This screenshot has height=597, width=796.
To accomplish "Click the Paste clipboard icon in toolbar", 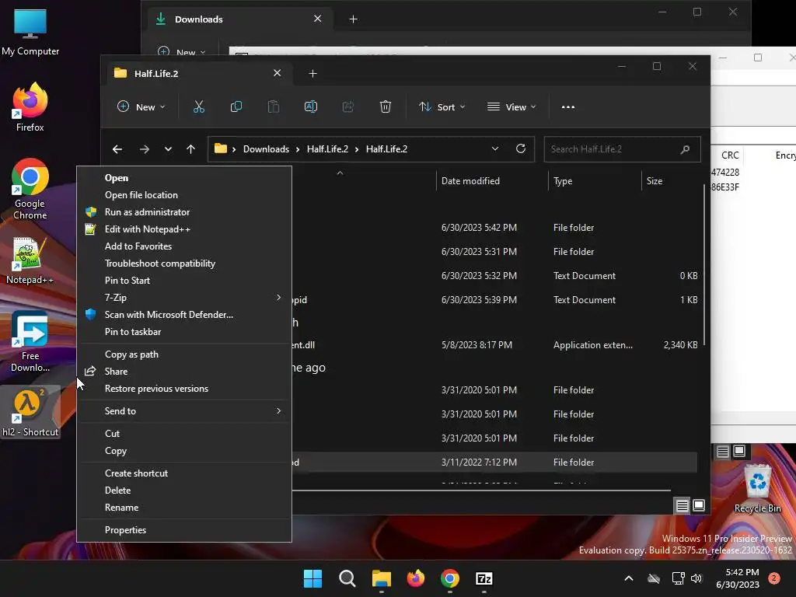I will pyautogui.click(x=274, y=106).
